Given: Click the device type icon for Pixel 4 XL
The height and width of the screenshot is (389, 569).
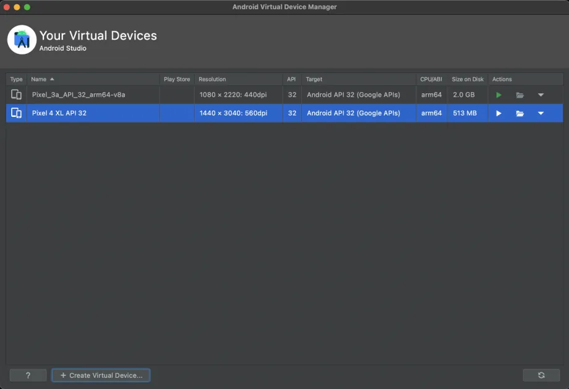Looking at the screenshot, I should (16, 113).
